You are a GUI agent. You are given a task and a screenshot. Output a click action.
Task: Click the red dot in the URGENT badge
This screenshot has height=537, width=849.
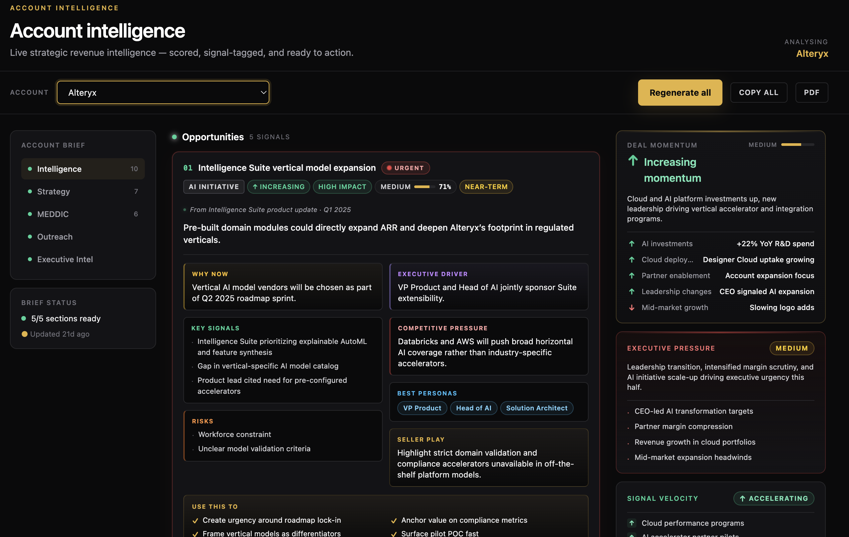click(389, 168)
